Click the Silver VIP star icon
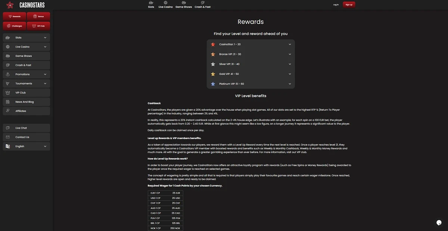 [213, 64]
